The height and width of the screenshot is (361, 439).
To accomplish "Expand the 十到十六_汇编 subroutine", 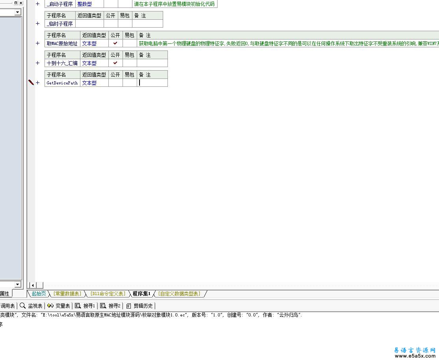I will point(37,63).
